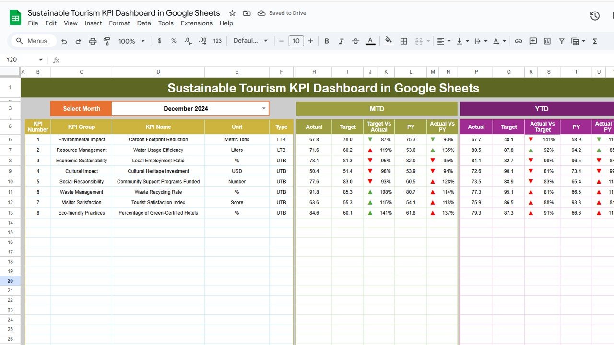Increase font size with plus
614x345 pixels.
(310, 41)
